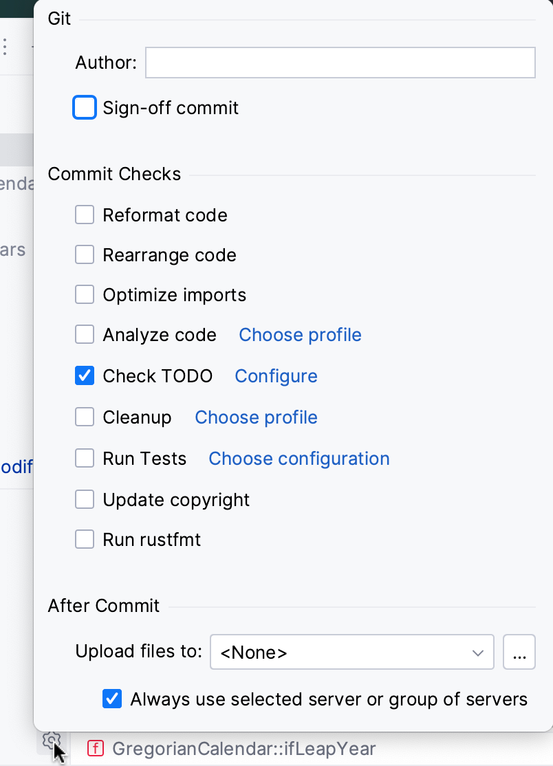Enable Run Tests before commit

pos(84,458)
